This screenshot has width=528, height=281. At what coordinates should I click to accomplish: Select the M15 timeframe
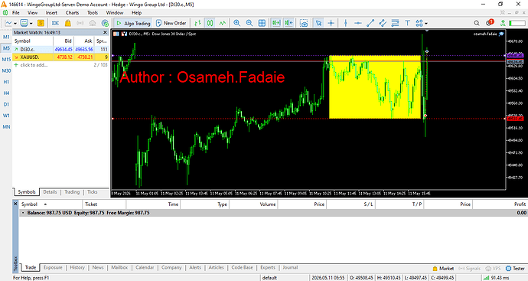(x=6, y=59)
